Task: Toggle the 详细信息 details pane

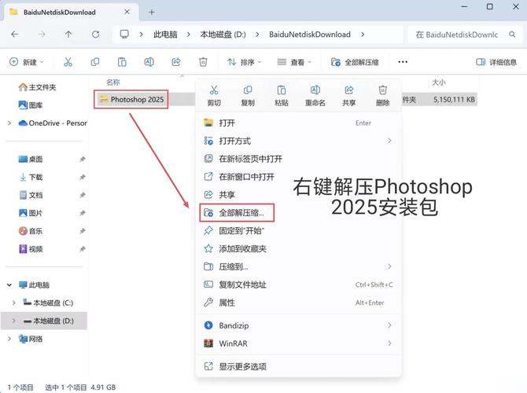Action: click(496, 62)
